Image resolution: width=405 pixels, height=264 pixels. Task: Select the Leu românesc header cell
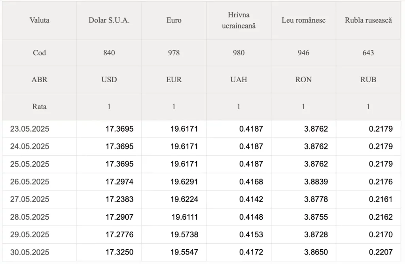303,20
